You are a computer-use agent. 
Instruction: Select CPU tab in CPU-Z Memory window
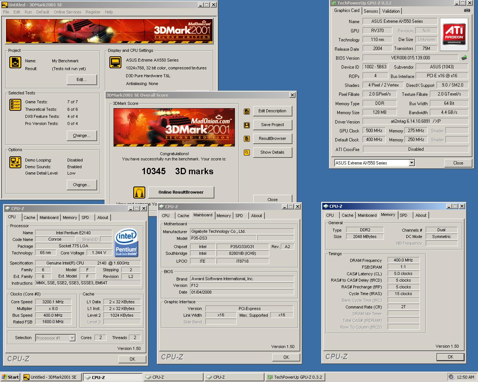330,215
